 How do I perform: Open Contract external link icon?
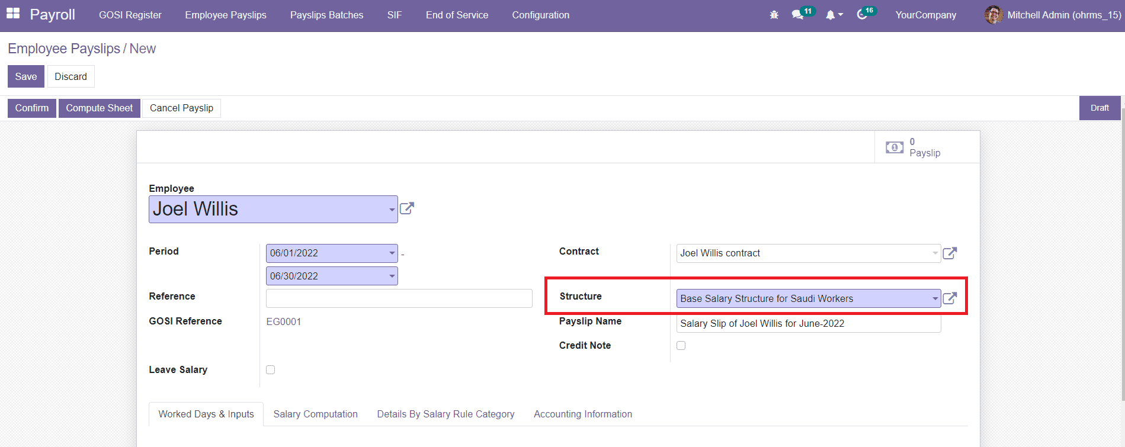coord(950,253)
